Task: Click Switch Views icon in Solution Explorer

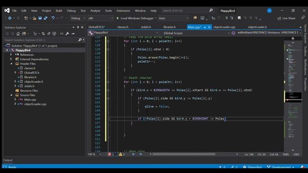Action: [x=24, y=34]
